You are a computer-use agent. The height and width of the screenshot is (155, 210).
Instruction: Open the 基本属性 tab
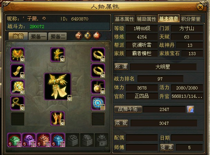tap(124, 19)
